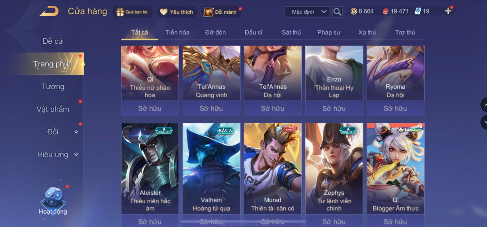Select the Valhein Hoàng tử quạ skin card
This screenshot has width=487, height=227.
[x=211, y=168]
